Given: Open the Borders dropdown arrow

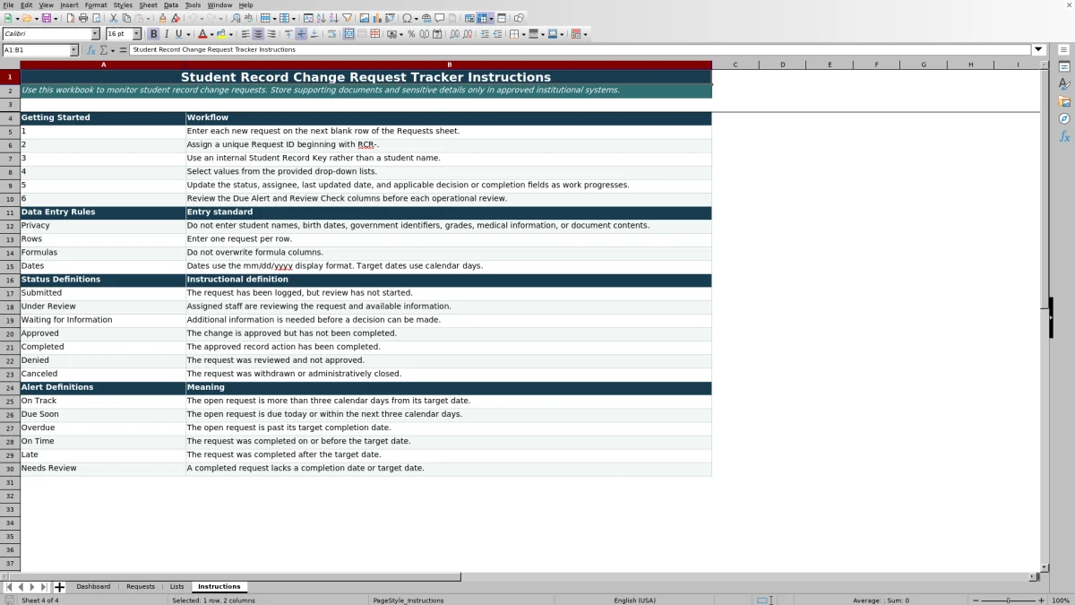Looking at the screenshot, I should click(x=523, y=34).
